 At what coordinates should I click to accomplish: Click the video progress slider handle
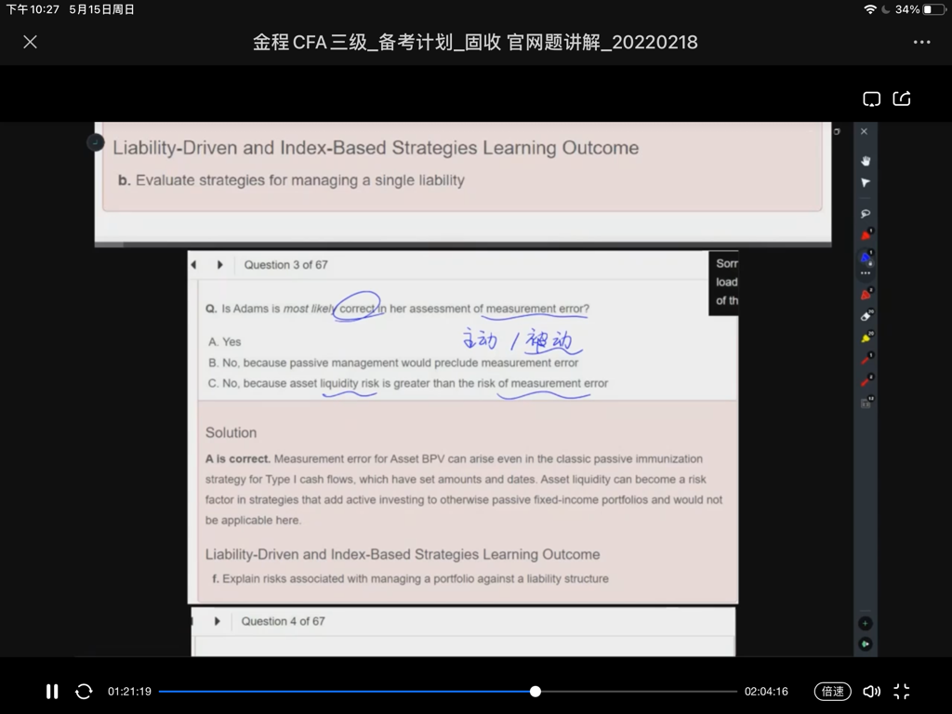[x=535, y=691]
